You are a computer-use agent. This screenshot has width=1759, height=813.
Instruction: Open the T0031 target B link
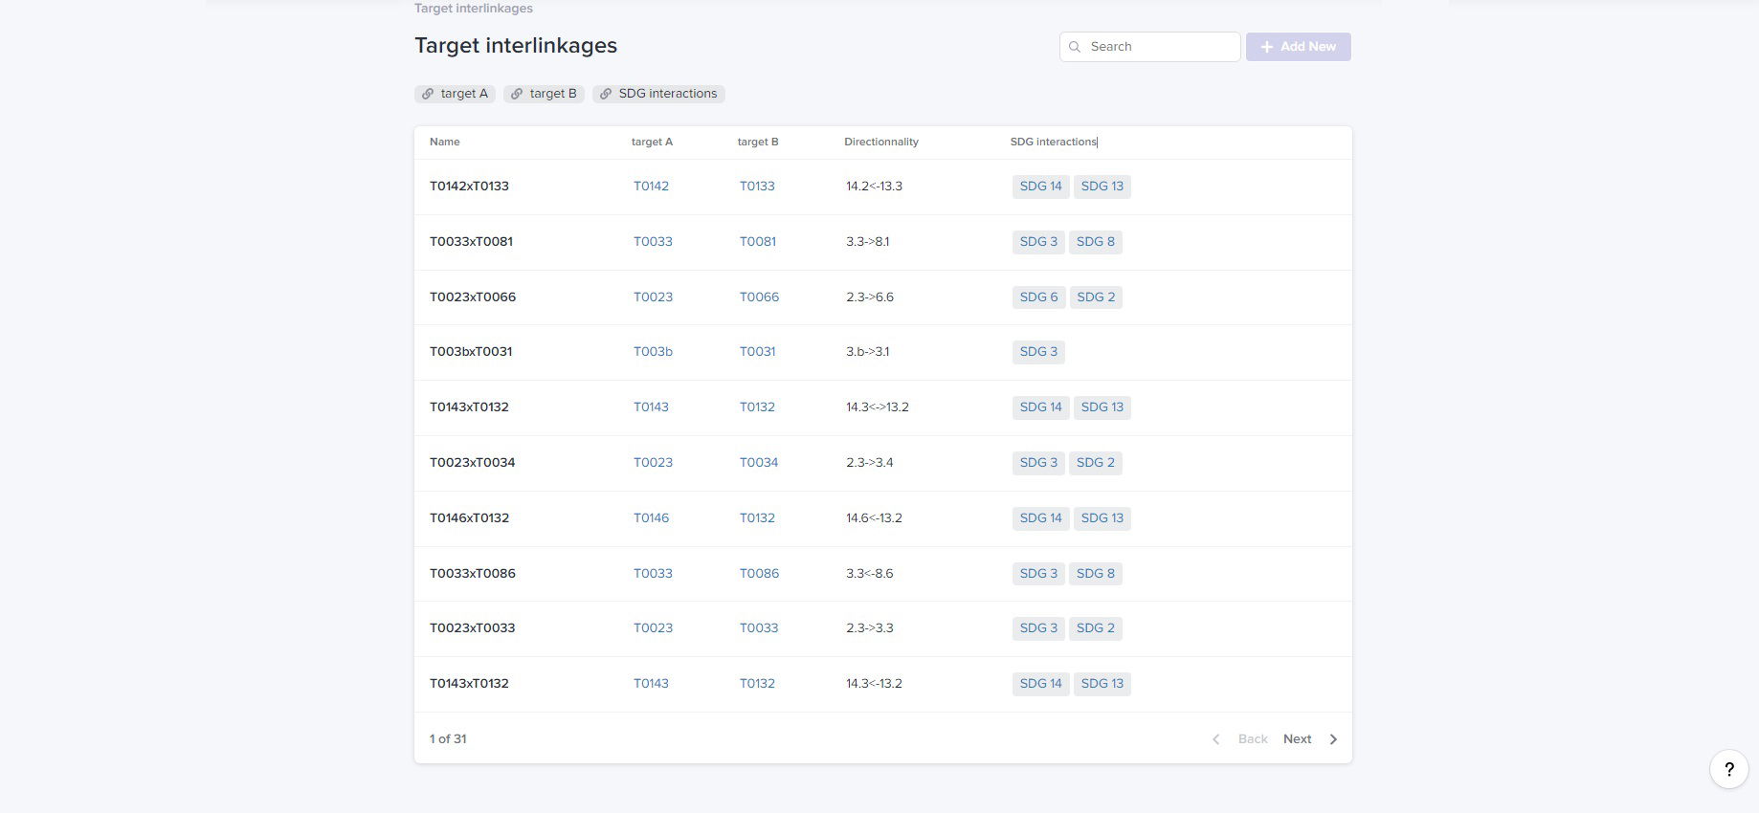pyautogui.click(x=757, y=352)
